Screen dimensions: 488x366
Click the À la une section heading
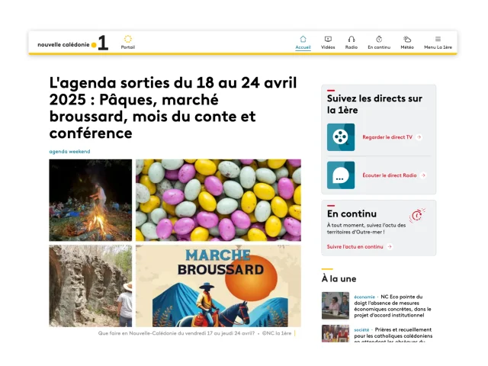click(x=339, y=279)
